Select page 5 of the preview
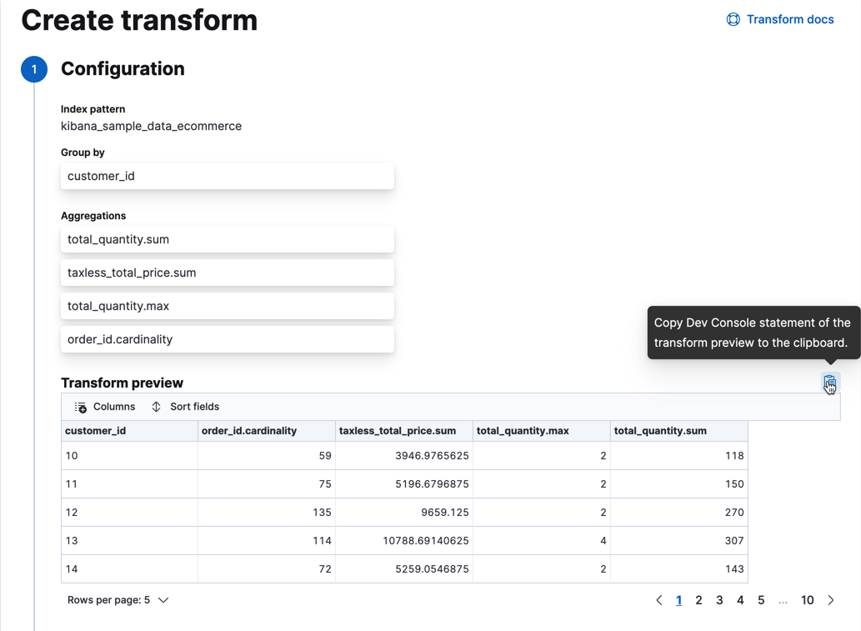Viewport: 861px width, 631px height. 760,599
